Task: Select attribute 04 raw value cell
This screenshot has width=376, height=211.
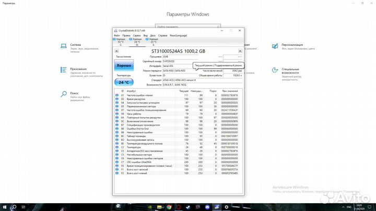Action: click(229, 103)
